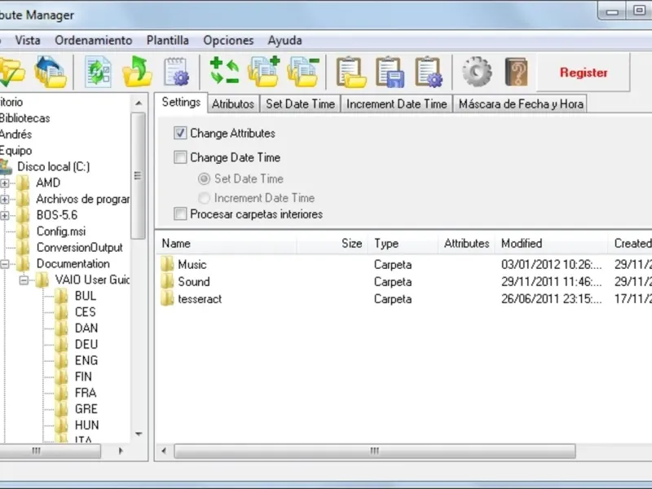The height and width of the screenshot is (489, 652).
Task: Collapse the Documentation folder node
Action: click(5, 263)
